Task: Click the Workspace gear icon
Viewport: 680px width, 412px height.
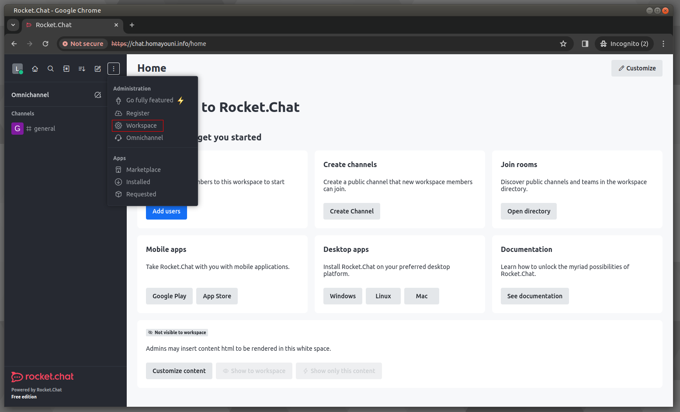Action: tap(118, 126)
